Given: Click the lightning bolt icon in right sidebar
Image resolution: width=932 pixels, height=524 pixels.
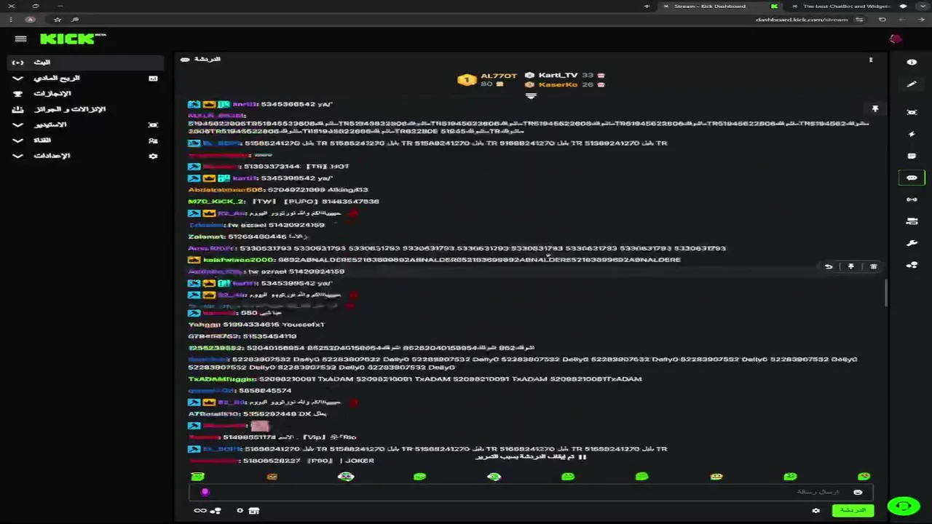Looking at the screenshot, I should [x=912, y=134].
